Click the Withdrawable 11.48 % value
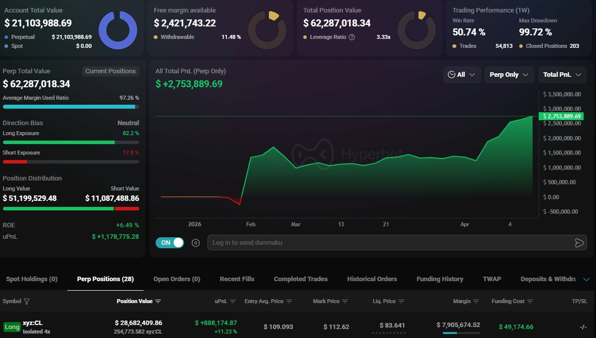 click(231, 37)
